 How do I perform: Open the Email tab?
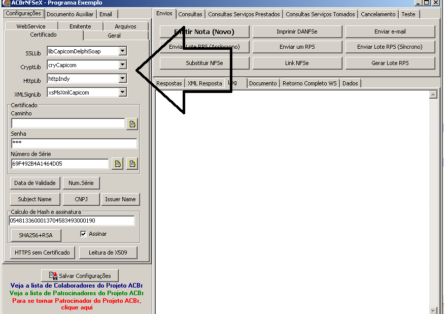pos(106,14)
